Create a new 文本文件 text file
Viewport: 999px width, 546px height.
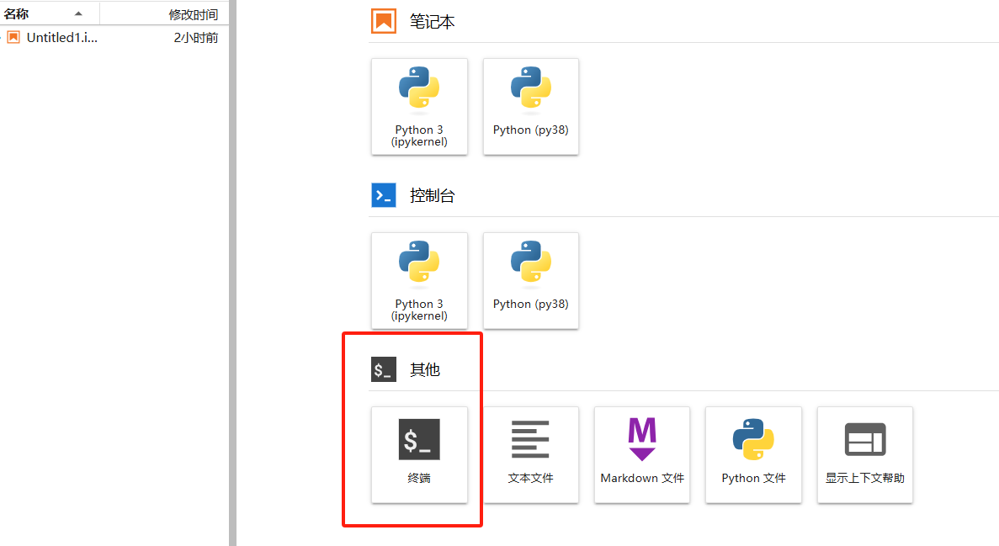click(x=531, y=455)
